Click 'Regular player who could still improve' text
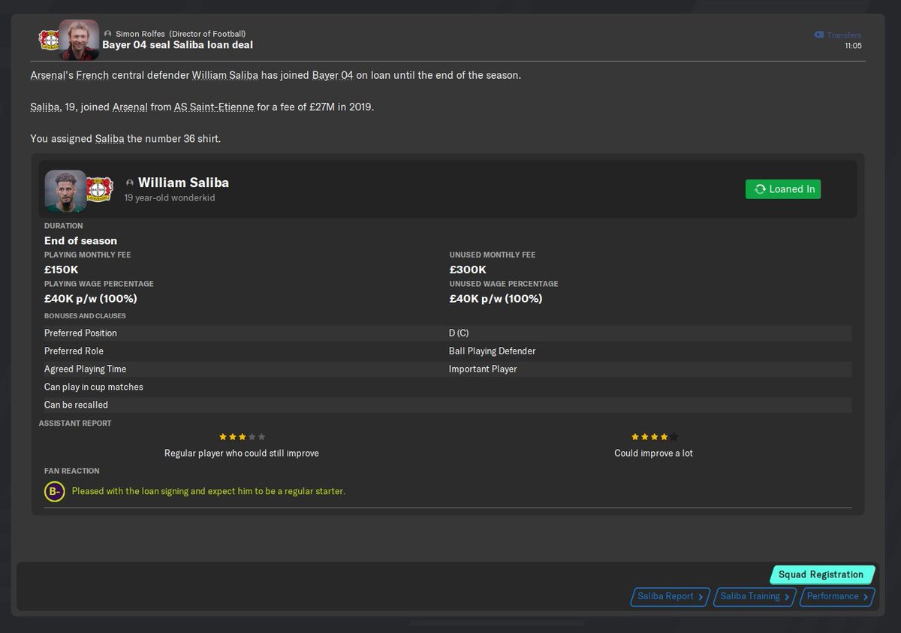Viewport: 901px width, 633px height. pyautogui.click(x=242, y=453)
